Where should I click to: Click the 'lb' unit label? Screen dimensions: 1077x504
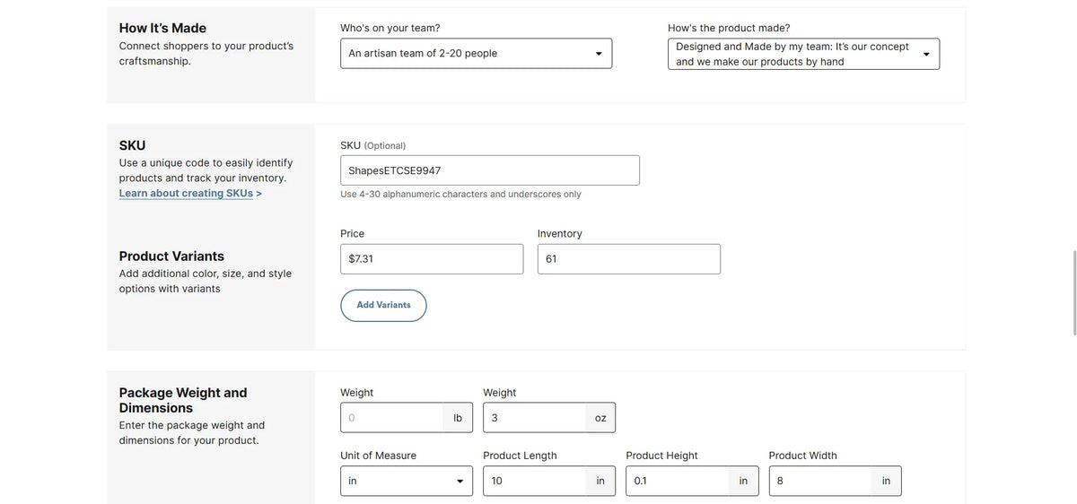[458, 418]
